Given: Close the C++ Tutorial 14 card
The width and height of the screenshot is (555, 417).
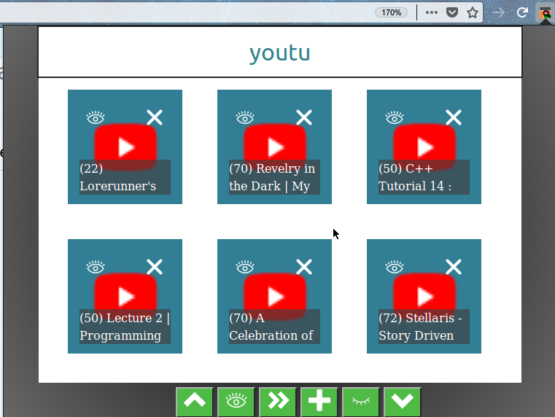Looking at the screenshot, I should click(454, 117).
